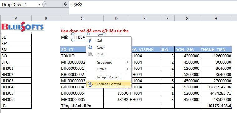The image size is (237, 113).
Task: Click cell BH00000005
Action: (x=82, y=93)
